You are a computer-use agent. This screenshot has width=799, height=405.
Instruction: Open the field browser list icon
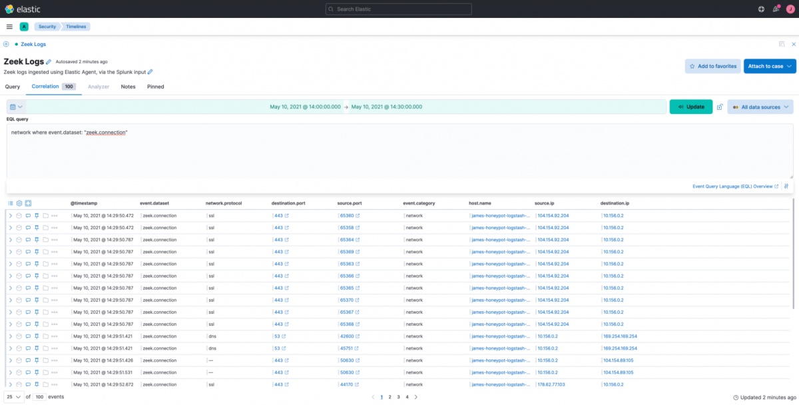click(x=11, y=203)
